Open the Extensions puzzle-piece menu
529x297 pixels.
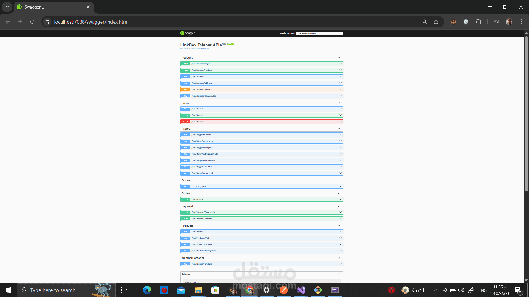tap(478, 22)
